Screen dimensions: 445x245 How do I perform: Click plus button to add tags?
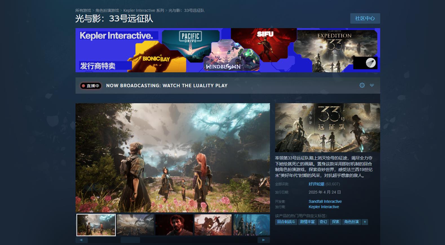[365, 222]
